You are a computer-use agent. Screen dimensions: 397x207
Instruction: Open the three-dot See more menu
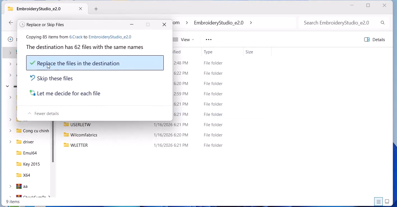209,40
